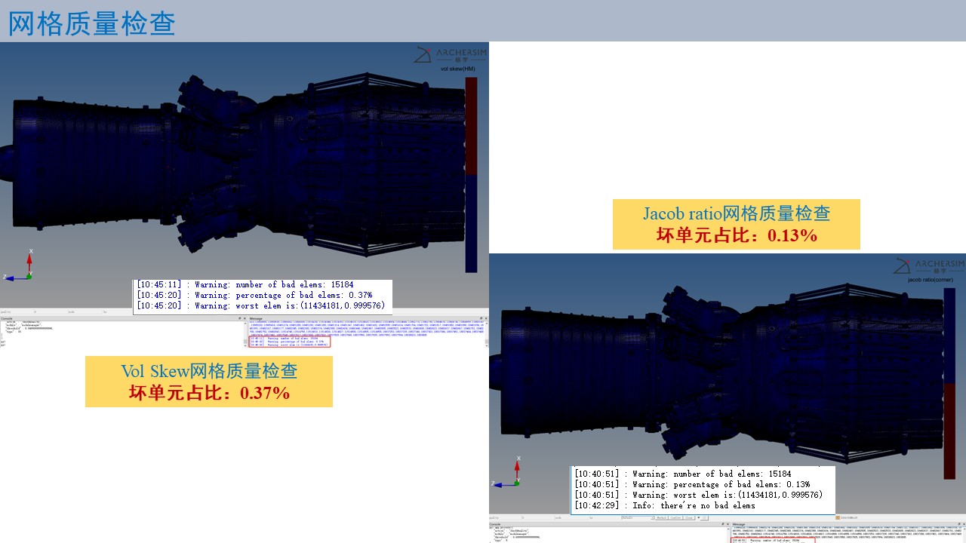966x543 pixels.
Task: Click the red section of the Vol Skew legend bar
Action: point(471,126)
